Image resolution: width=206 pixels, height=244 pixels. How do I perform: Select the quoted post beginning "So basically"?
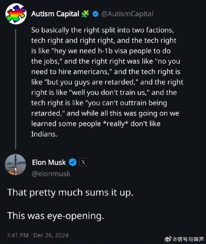107,82
